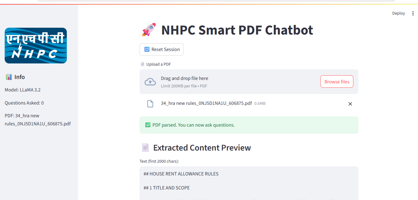The image size is (418, 200).
Task: Click the Extracted Content Preview heading
Action: coord(202,148)
